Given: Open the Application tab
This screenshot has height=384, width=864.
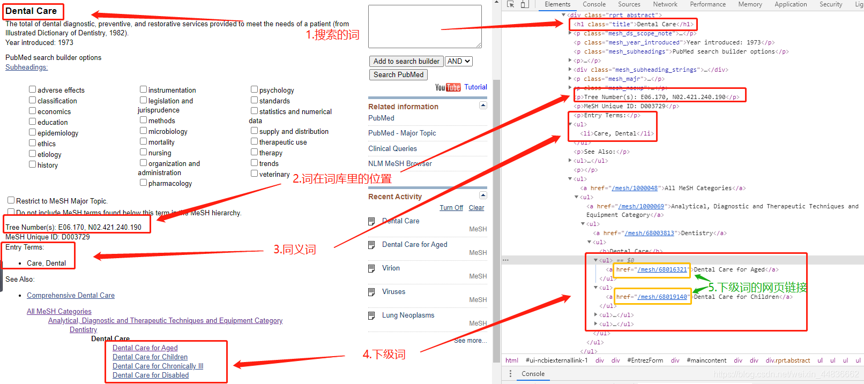Looking at the screenshot, I should [791, 4].
